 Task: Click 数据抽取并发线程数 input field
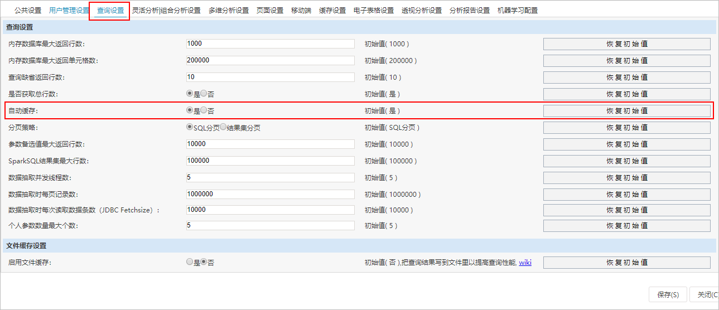[271, 177]
